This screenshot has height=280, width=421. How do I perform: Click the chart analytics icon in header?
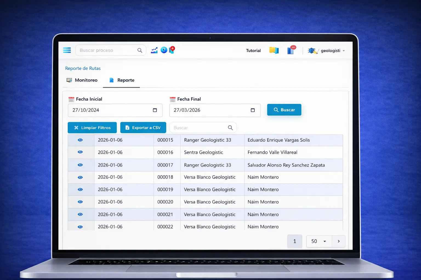click(154, 50)
